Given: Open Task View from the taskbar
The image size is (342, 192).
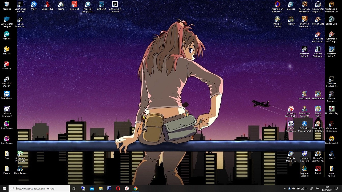Looking at the screenshot, I should 74,188.
